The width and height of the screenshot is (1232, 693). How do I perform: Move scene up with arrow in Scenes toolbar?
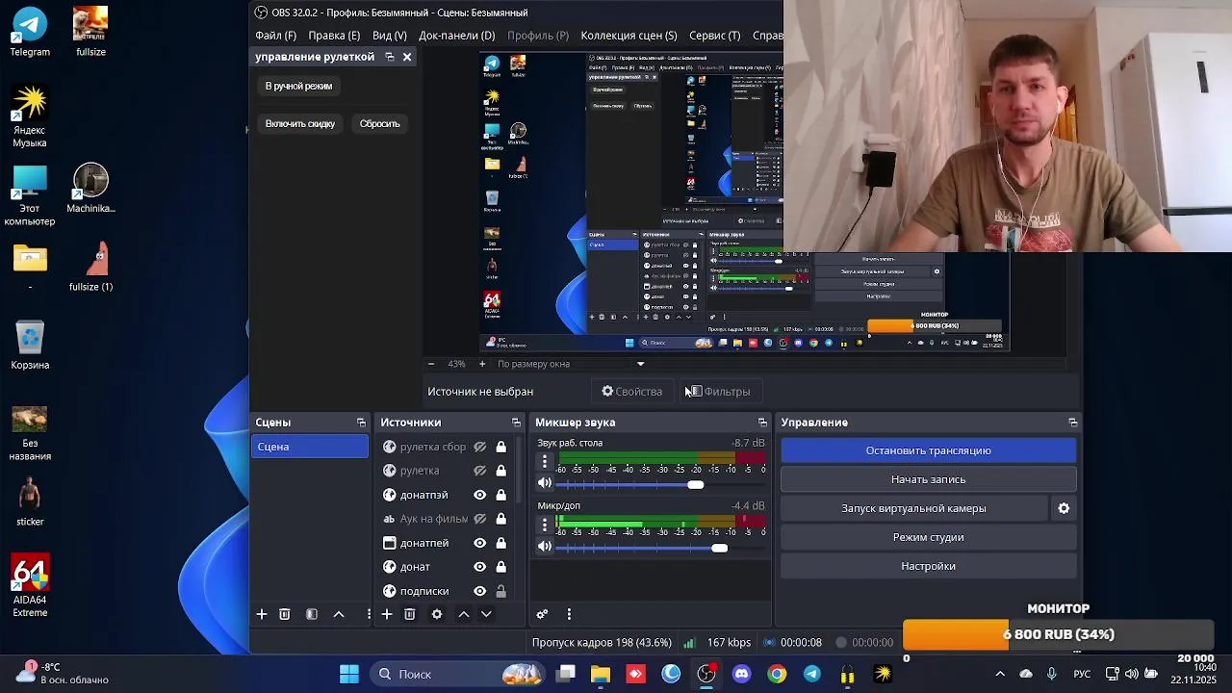(339, 614)
